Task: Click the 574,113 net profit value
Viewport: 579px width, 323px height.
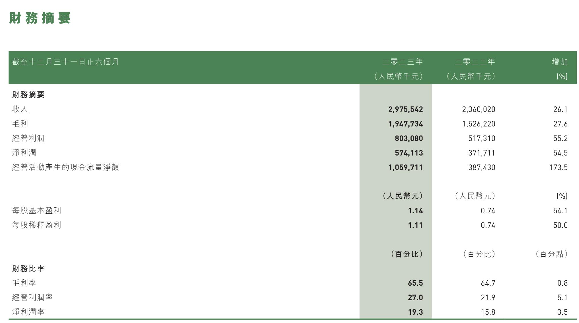Action: (409, 153)
